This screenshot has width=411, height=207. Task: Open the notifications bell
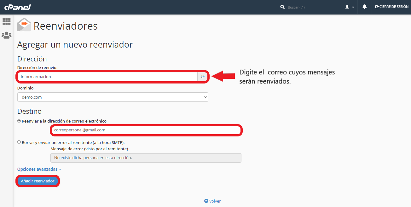tap(365, 7)
